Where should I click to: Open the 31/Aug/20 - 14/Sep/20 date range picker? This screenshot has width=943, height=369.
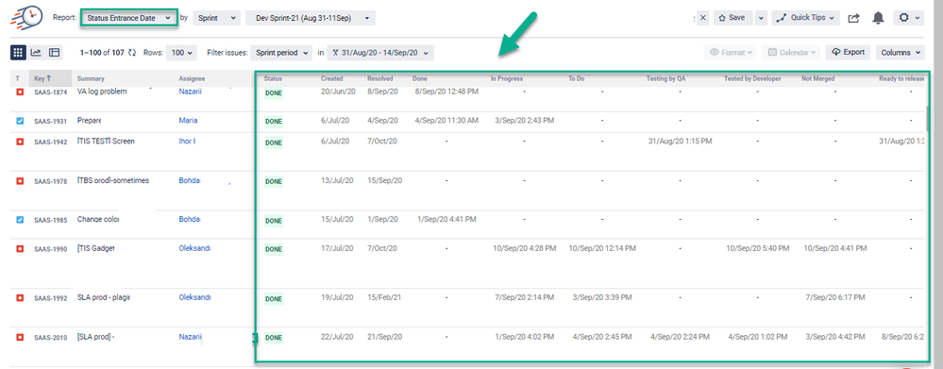click(380, 53)
